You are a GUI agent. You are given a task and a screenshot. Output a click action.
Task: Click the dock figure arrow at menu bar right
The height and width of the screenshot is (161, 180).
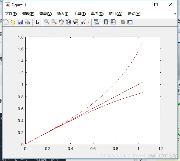click(x=175, y=13)
